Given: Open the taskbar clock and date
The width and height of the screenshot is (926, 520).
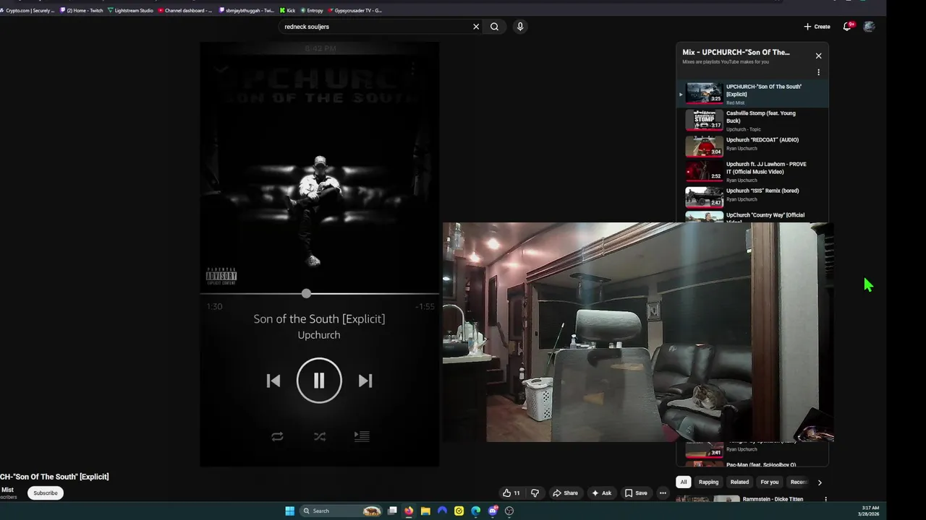Looking at the screenshot, I should point(869,511).
